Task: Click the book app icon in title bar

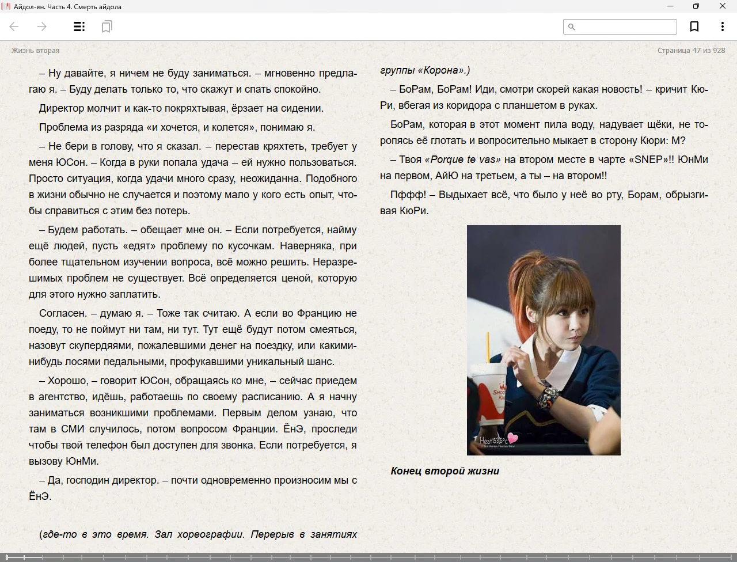Action: click(x=6, y=6)
